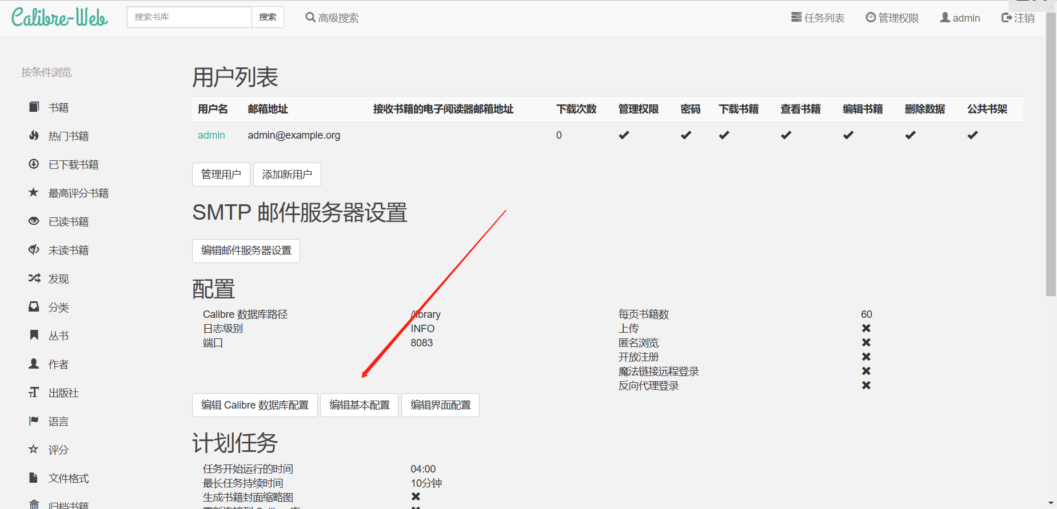Click the 添加新用户 button
The image size is (1057, 509).
[x=287, y=175]
